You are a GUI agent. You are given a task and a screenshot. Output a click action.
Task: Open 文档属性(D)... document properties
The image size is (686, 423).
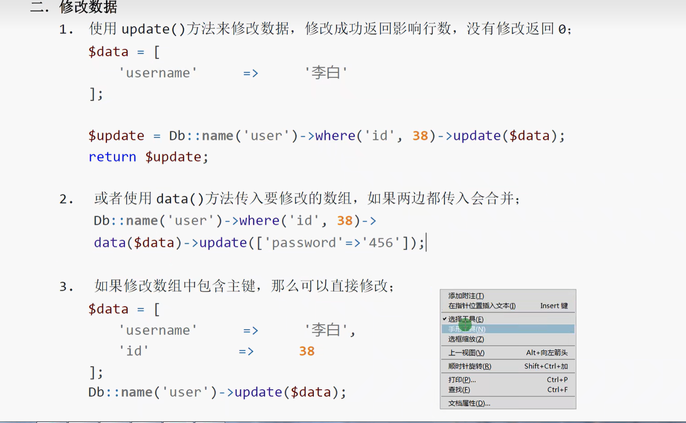[x=508, y=403]
